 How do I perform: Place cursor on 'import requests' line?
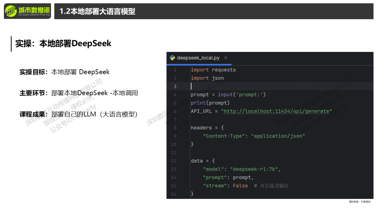[213, 70]
